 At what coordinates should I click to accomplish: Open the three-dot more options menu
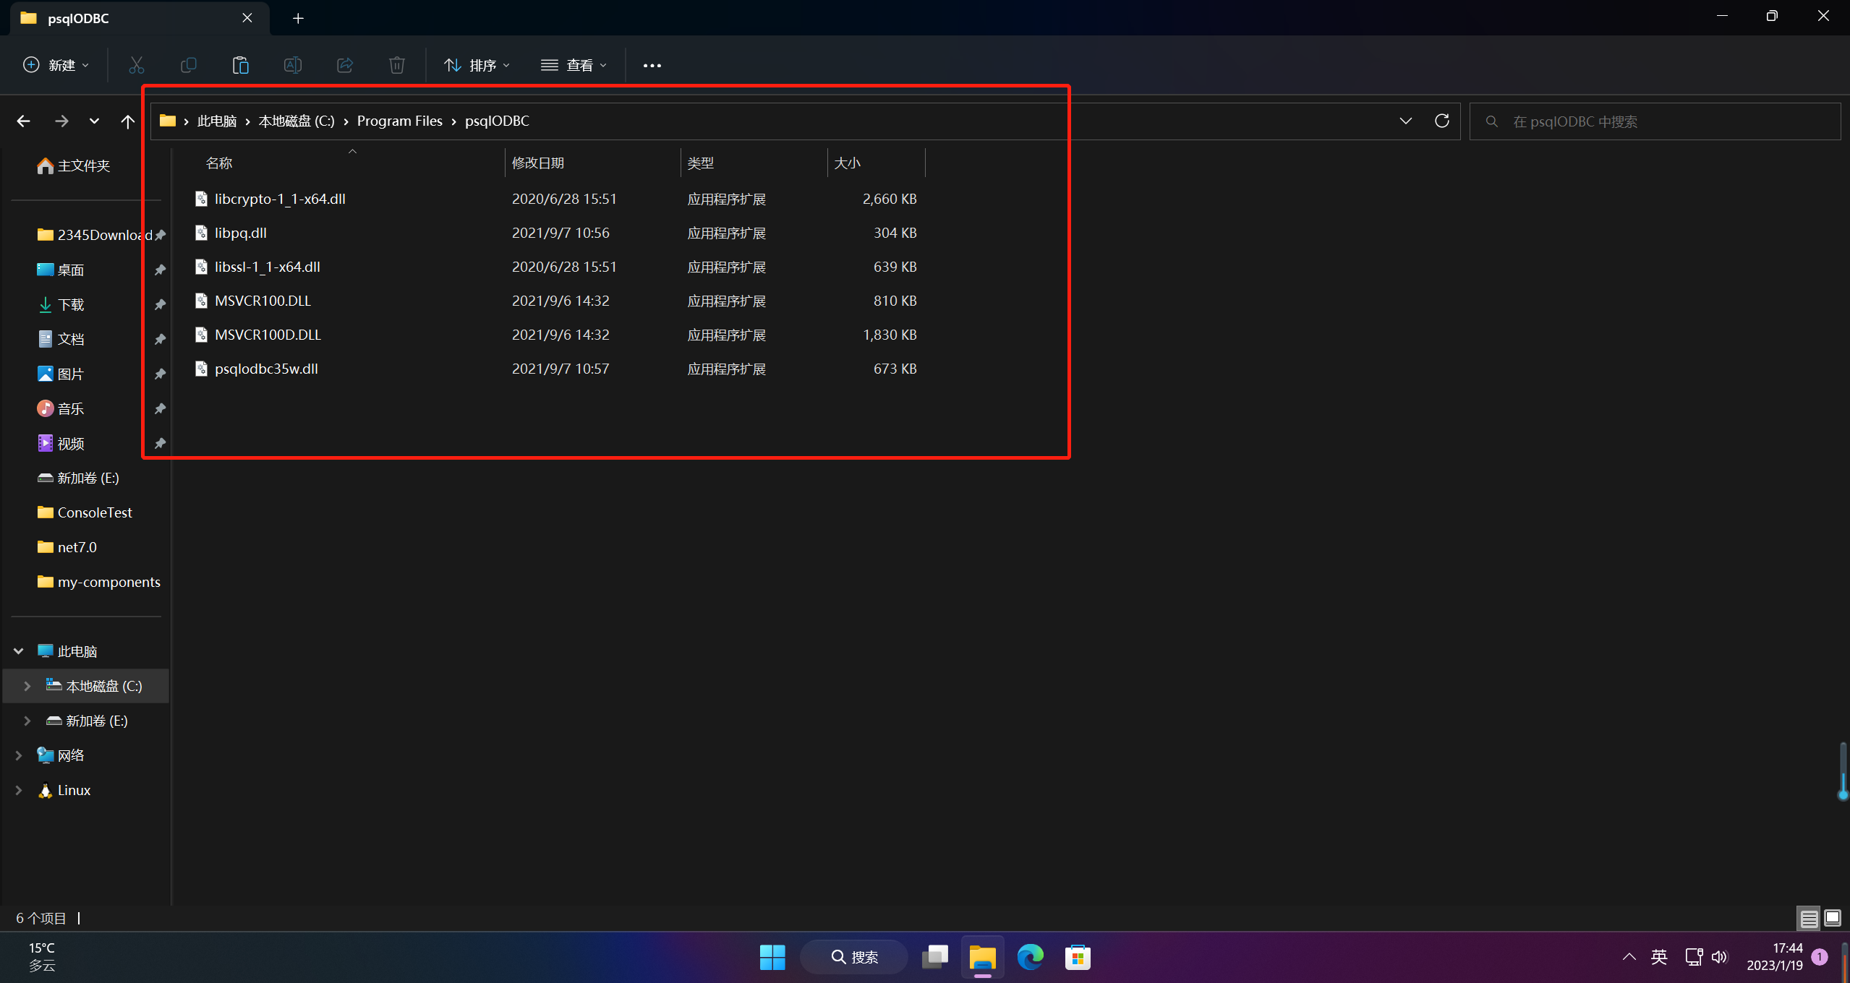[652, 65]
